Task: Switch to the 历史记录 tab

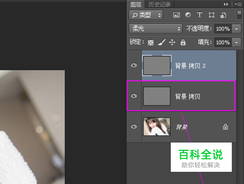Action: (159, 4)
